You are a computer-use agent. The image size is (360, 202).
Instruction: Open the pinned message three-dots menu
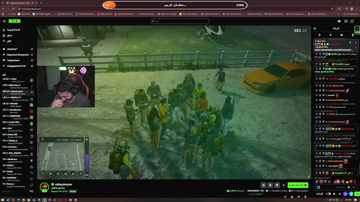(356, 43)
